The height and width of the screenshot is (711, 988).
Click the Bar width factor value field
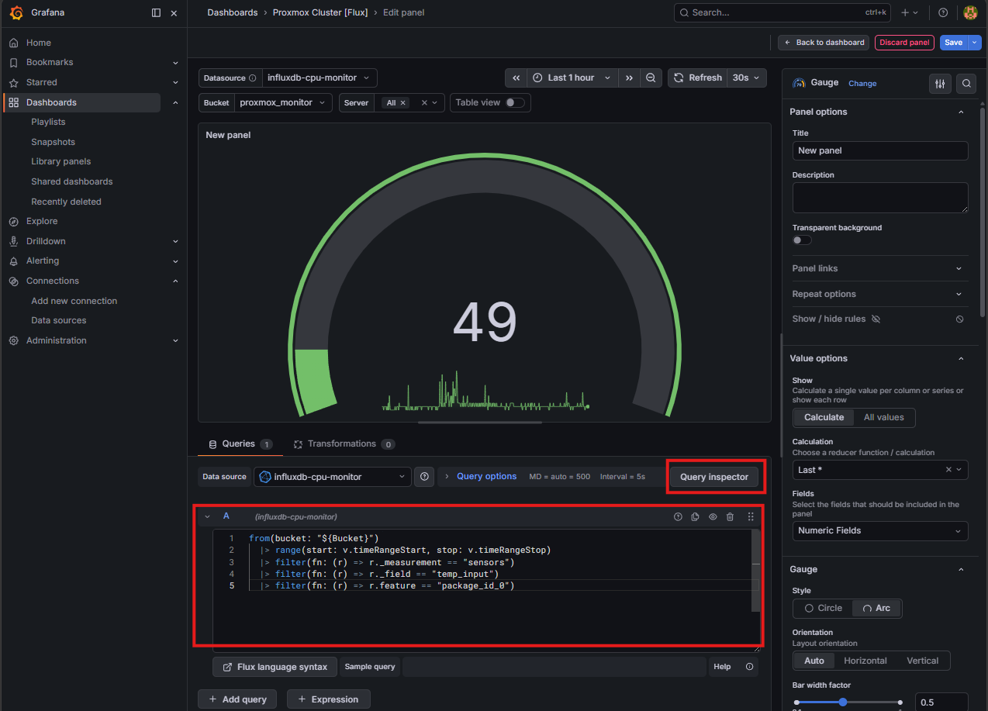tap(941, 702)
